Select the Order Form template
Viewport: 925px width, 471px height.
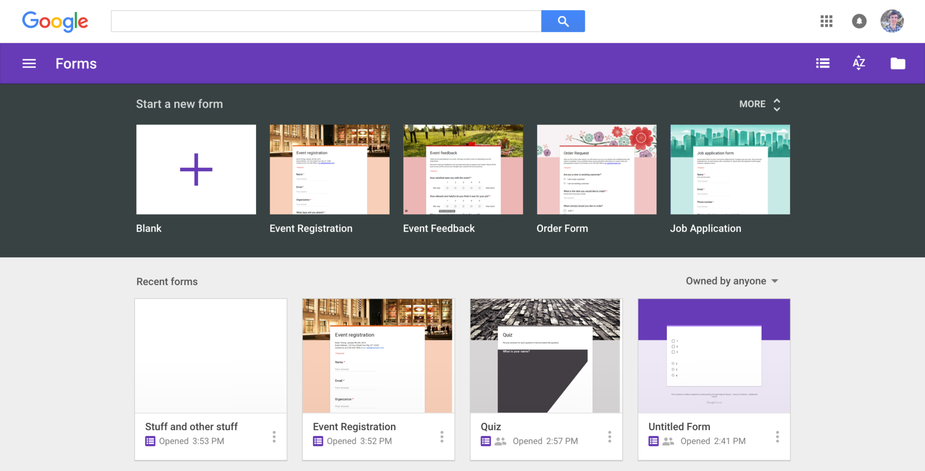point(596,169)
